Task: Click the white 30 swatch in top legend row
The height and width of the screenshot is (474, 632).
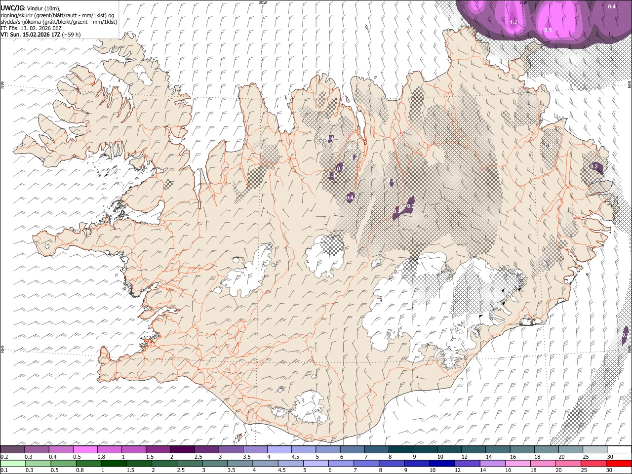Action: (x=619, y=450)
